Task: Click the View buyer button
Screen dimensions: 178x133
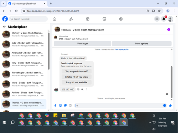Action: 83,44
